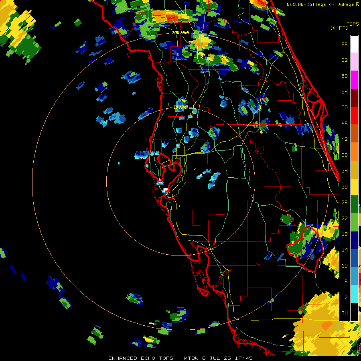Click legend value 14

(x=345, y=250)
